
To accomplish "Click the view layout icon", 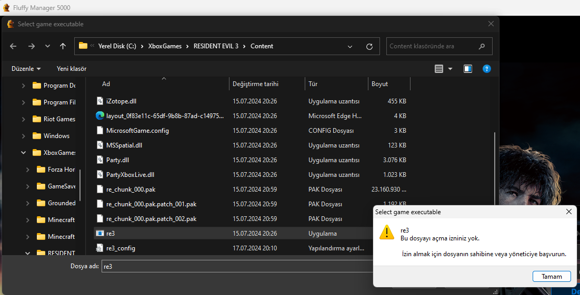I will point(439,69).
